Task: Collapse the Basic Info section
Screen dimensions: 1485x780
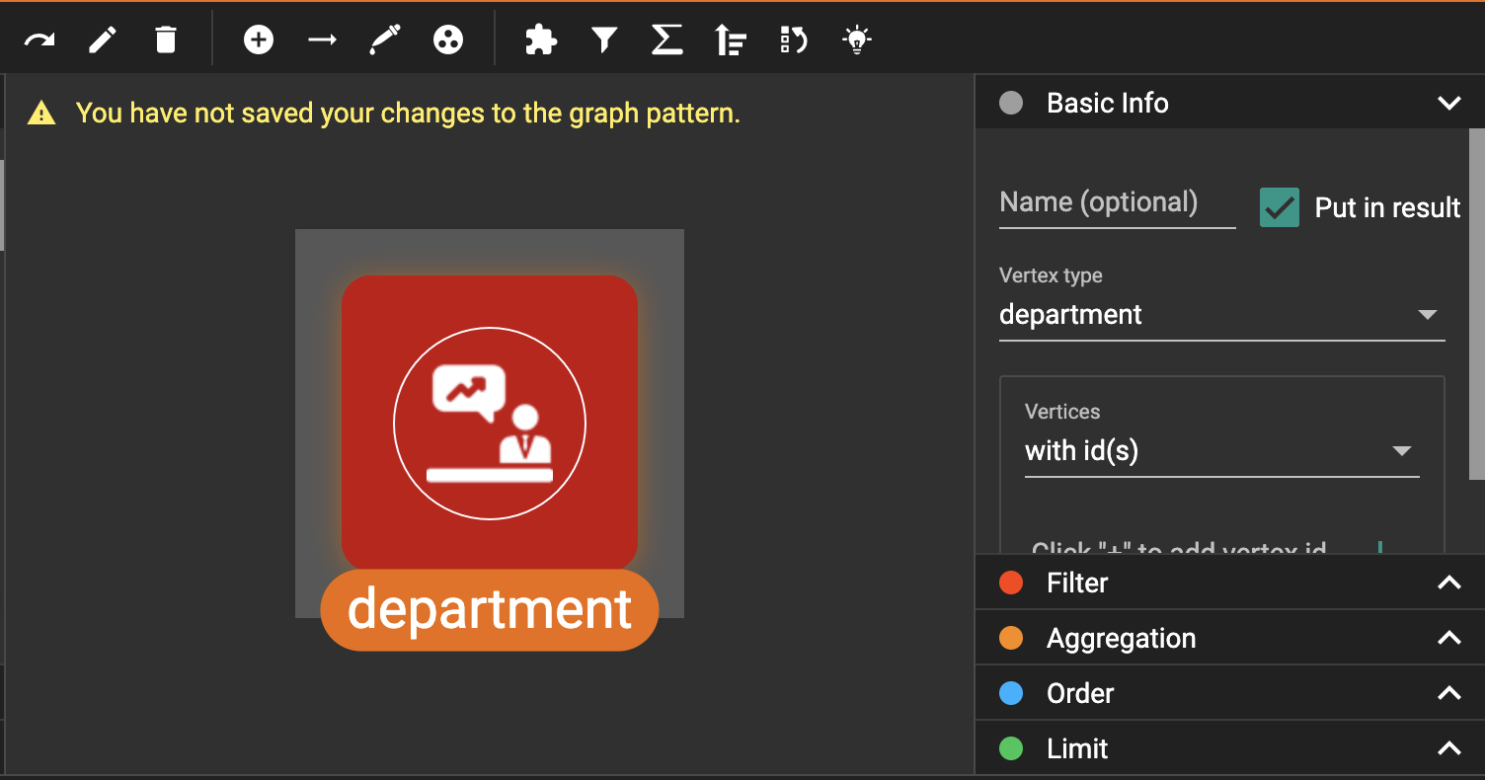Action: point(1448,103)
